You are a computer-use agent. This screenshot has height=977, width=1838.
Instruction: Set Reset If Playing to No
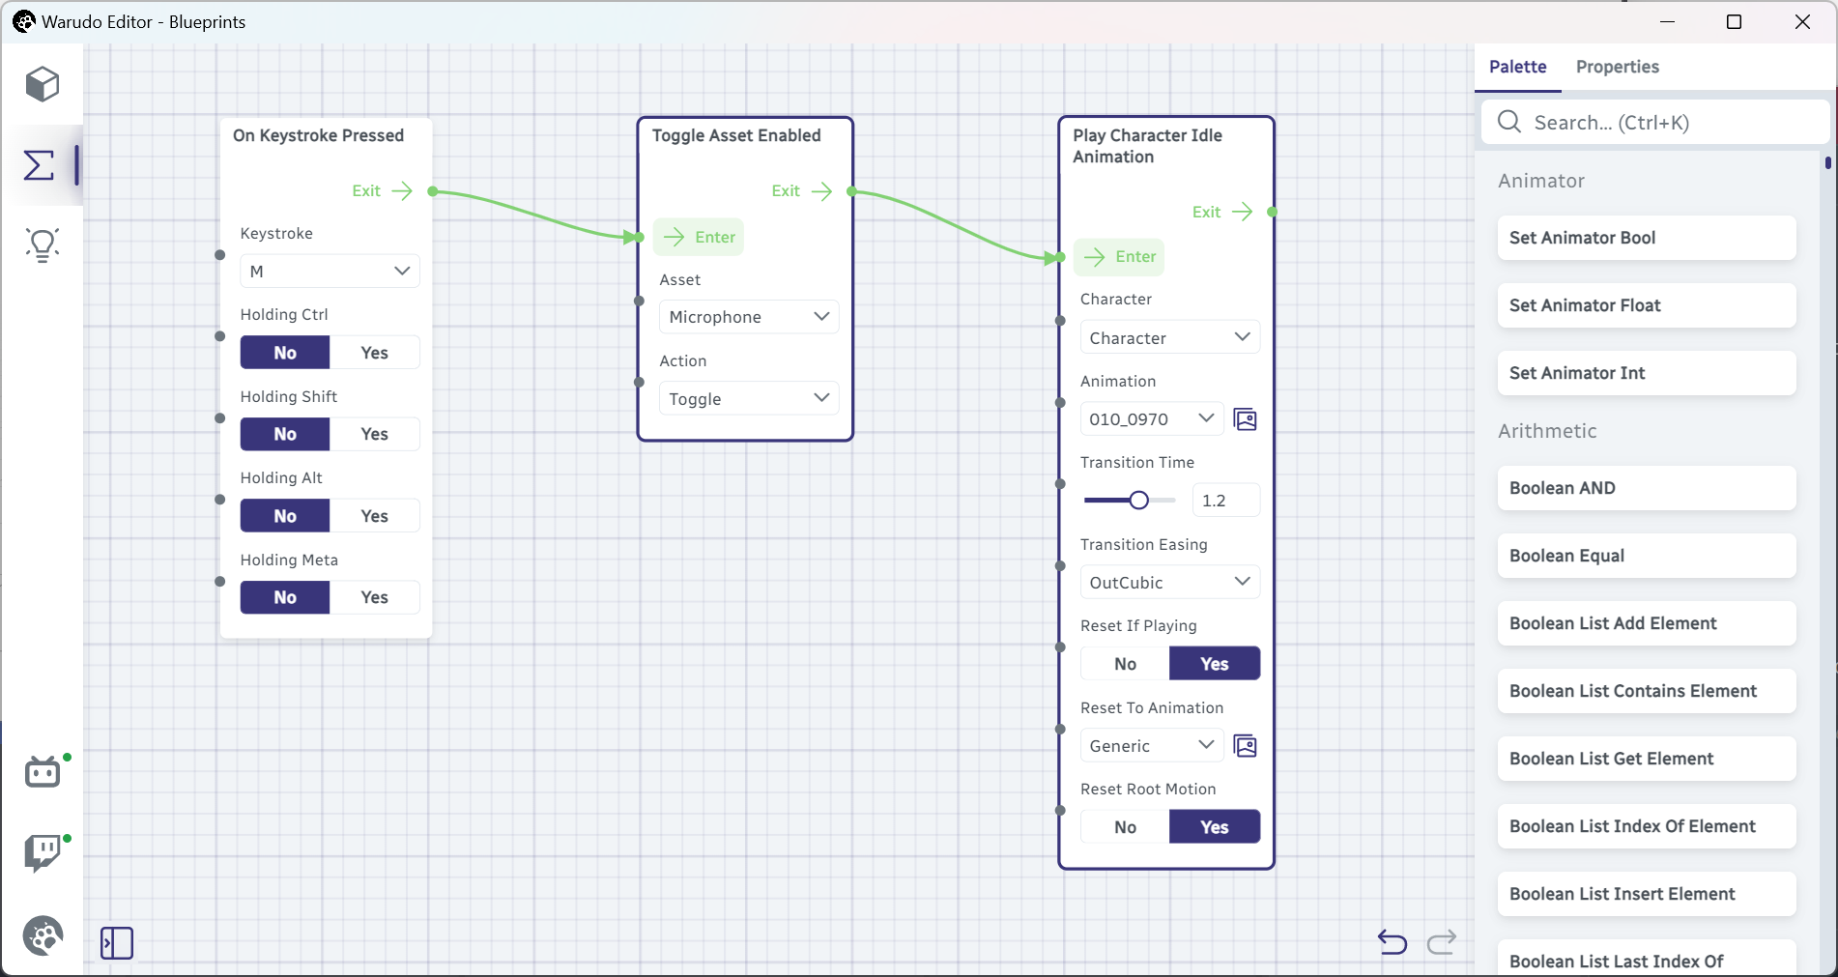click(x=1125, y=664)
